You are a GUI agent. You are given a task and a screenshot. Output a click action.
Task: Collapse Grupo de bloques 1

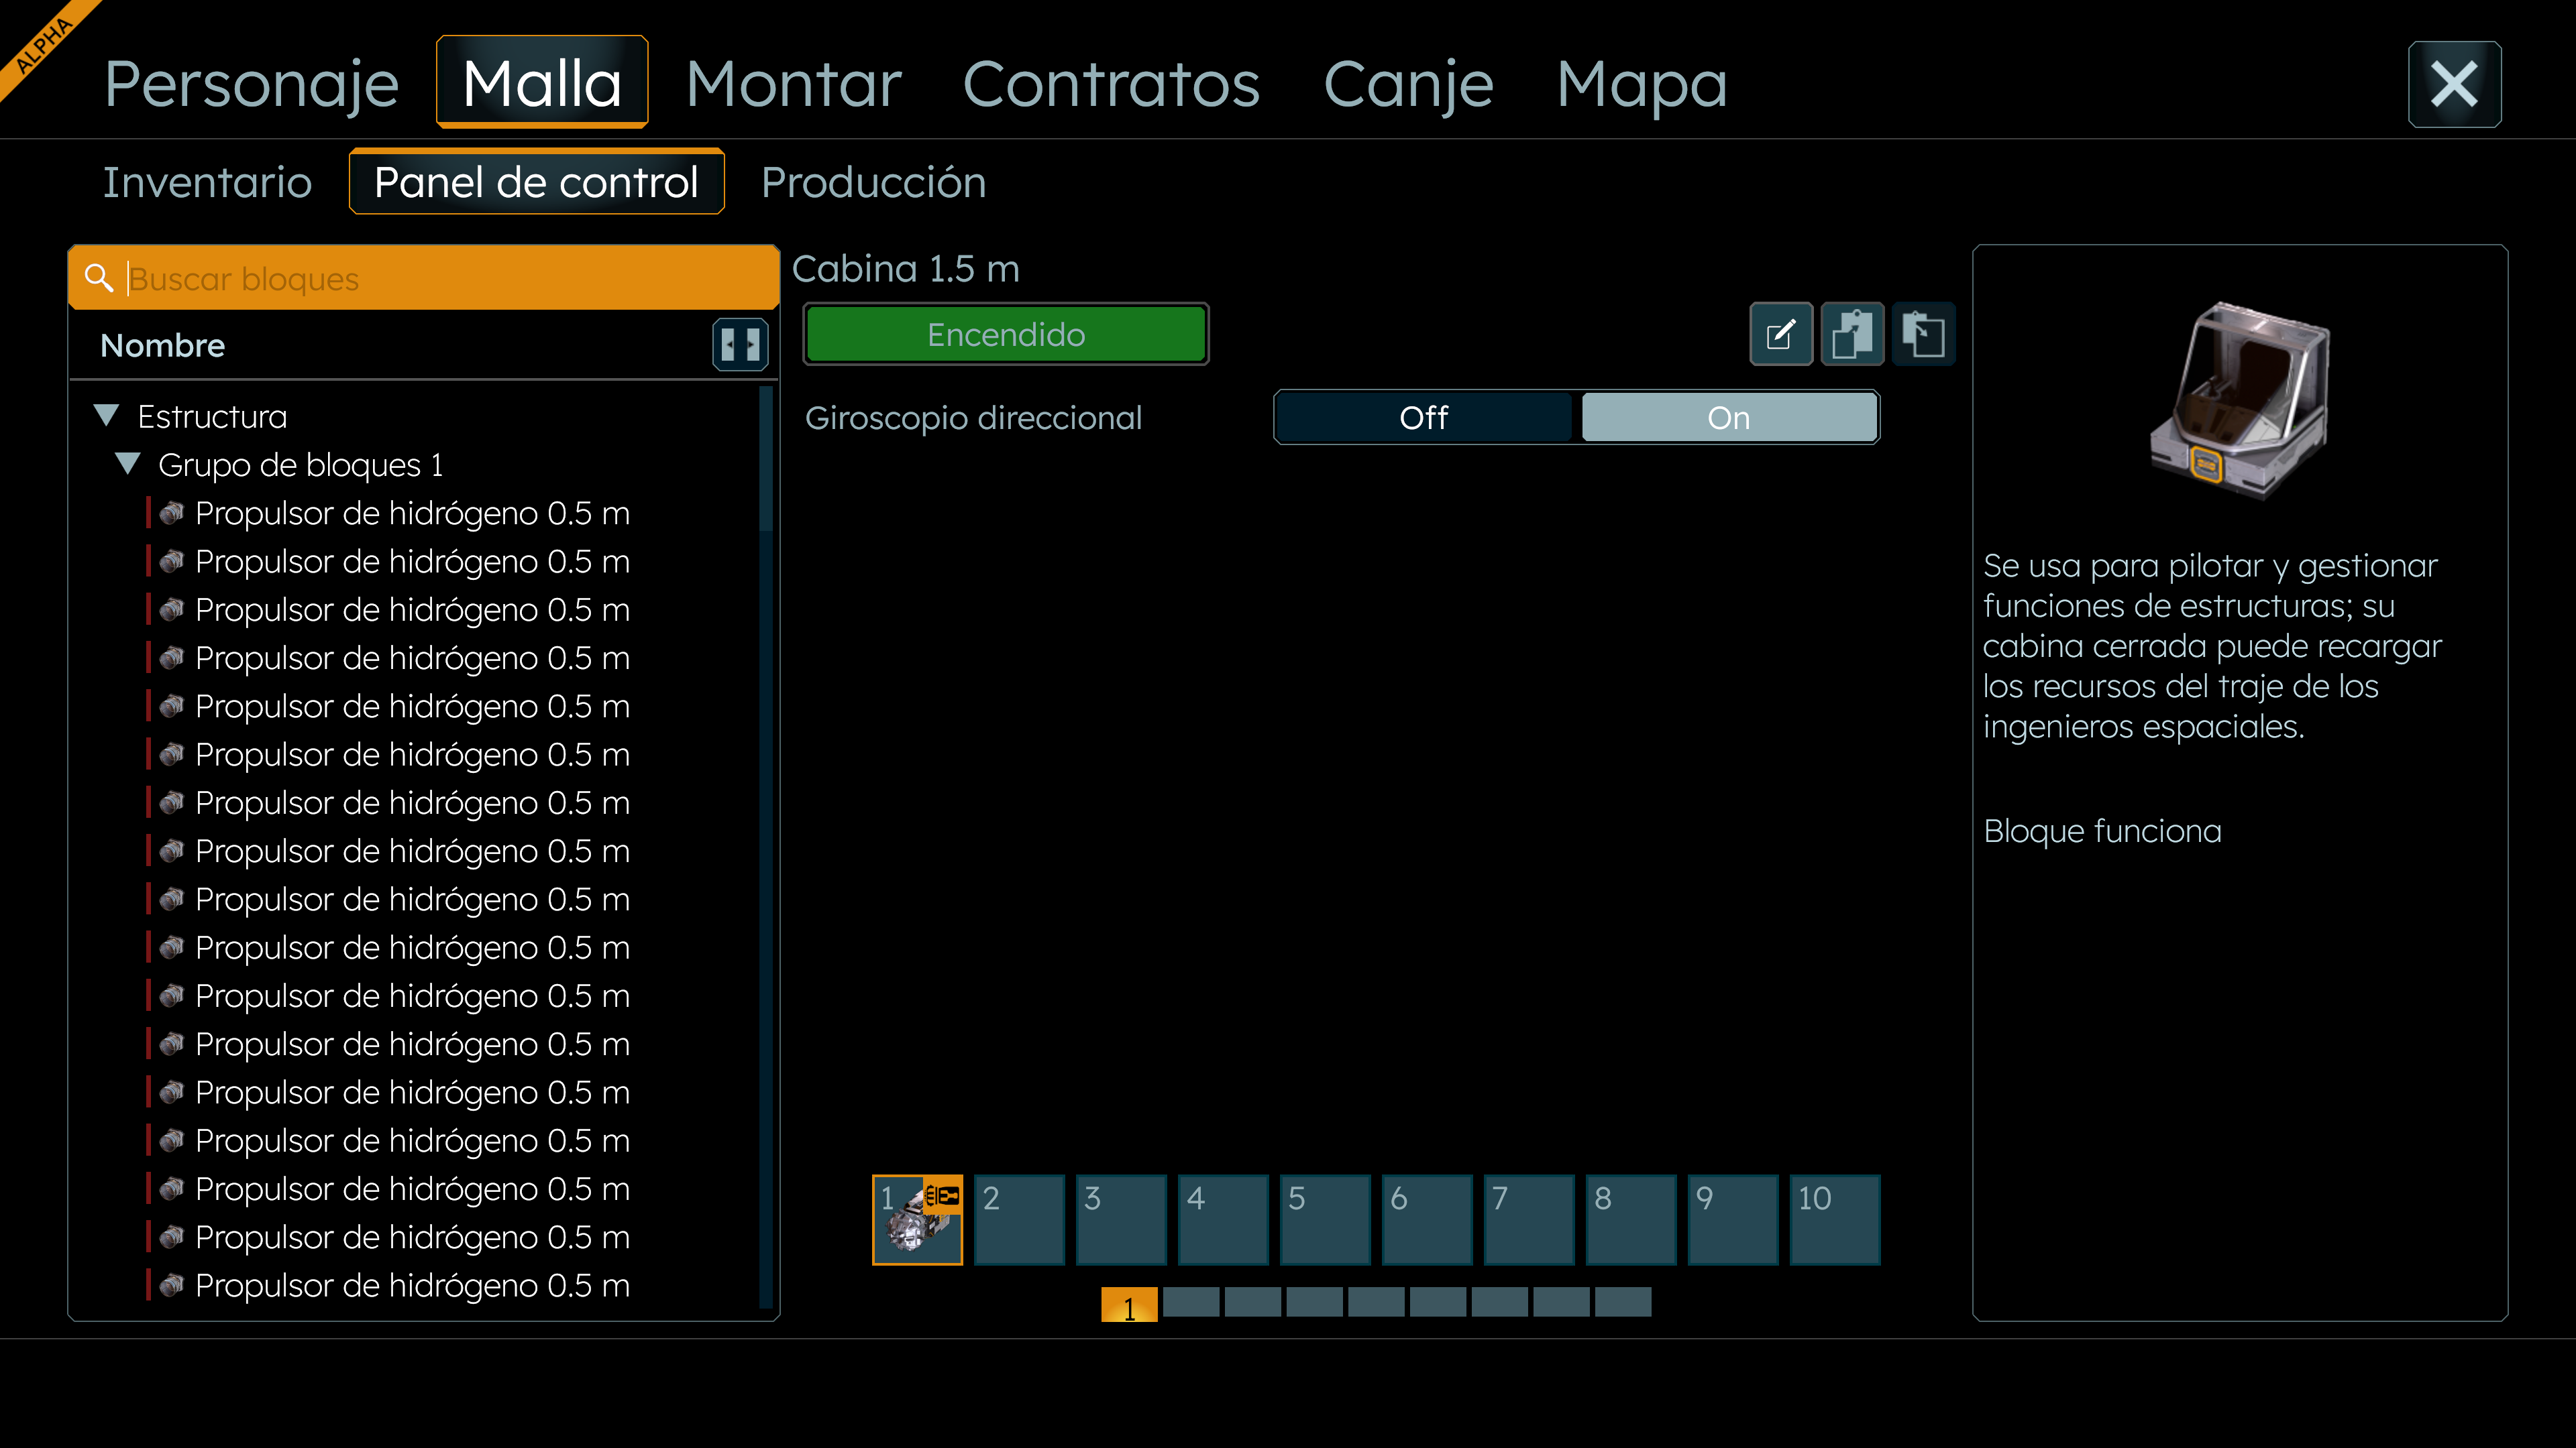[128, 464]
